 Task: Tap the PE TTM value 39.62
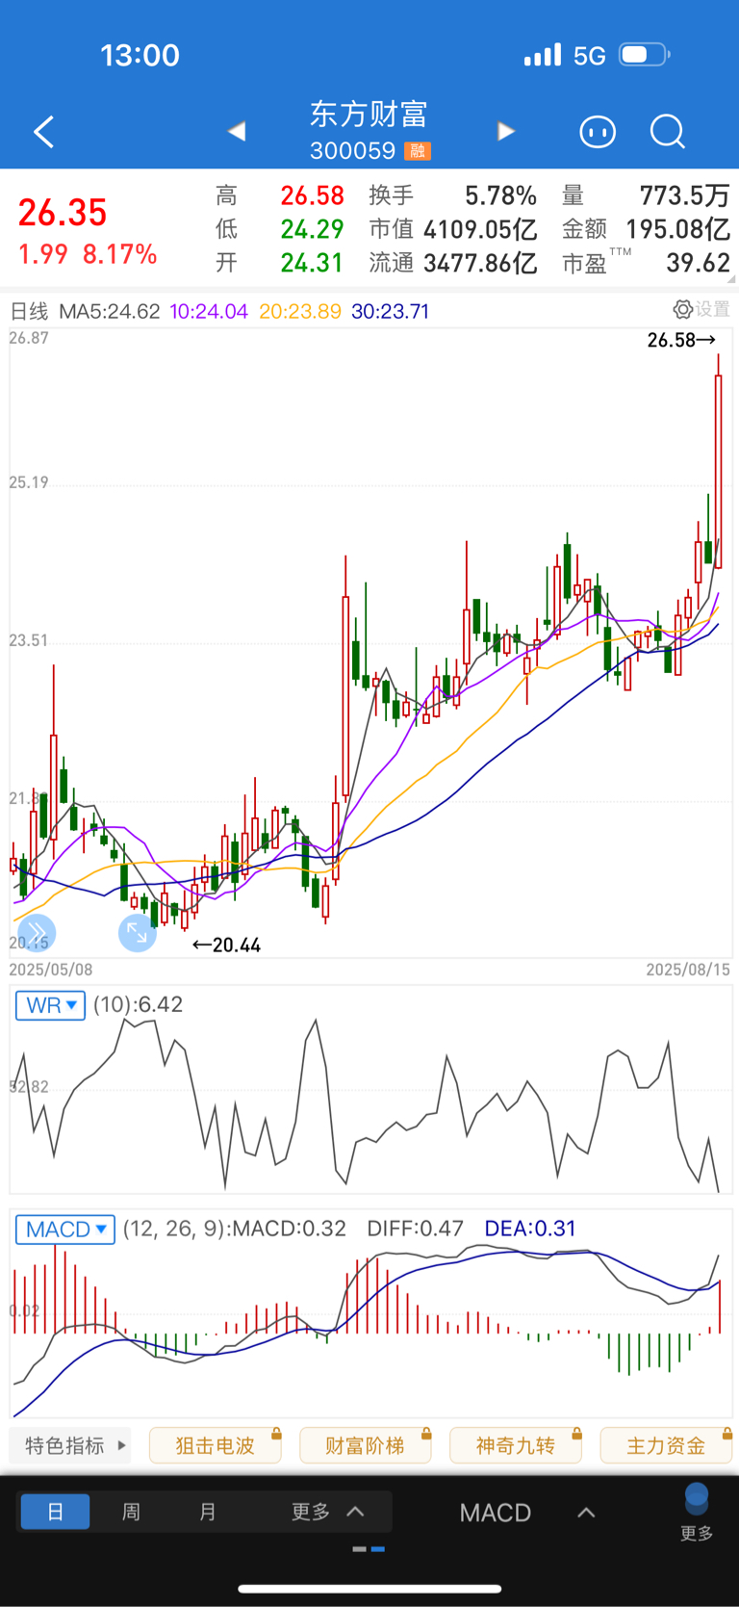click(x=699, y=263)
